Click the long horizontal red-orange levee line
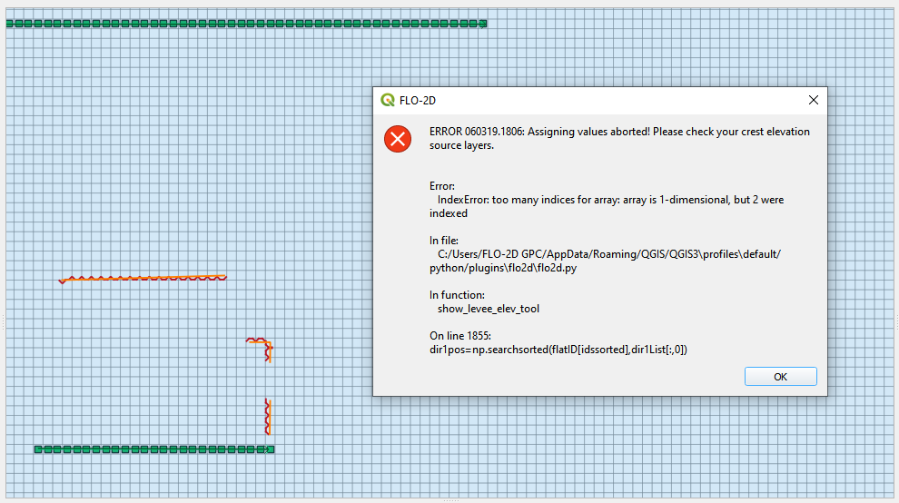This screenshot has height=503, width=899. (143, 279)
